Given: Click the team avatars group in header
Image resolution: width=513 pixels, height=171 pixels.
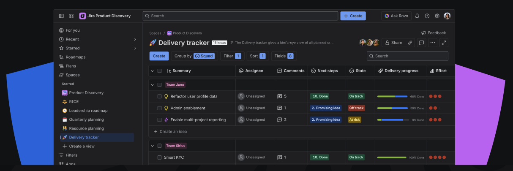Looking at the screenshot, I should pos(369,43).
